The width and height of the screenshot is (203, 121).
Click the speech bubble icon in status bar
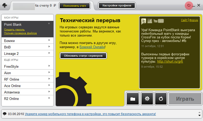point(5,114)
